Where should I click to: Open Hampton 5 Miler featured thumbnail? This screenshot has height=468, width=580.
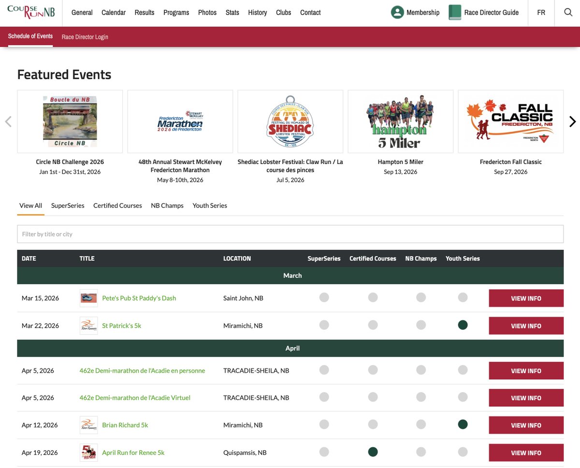tap(401, 121)
